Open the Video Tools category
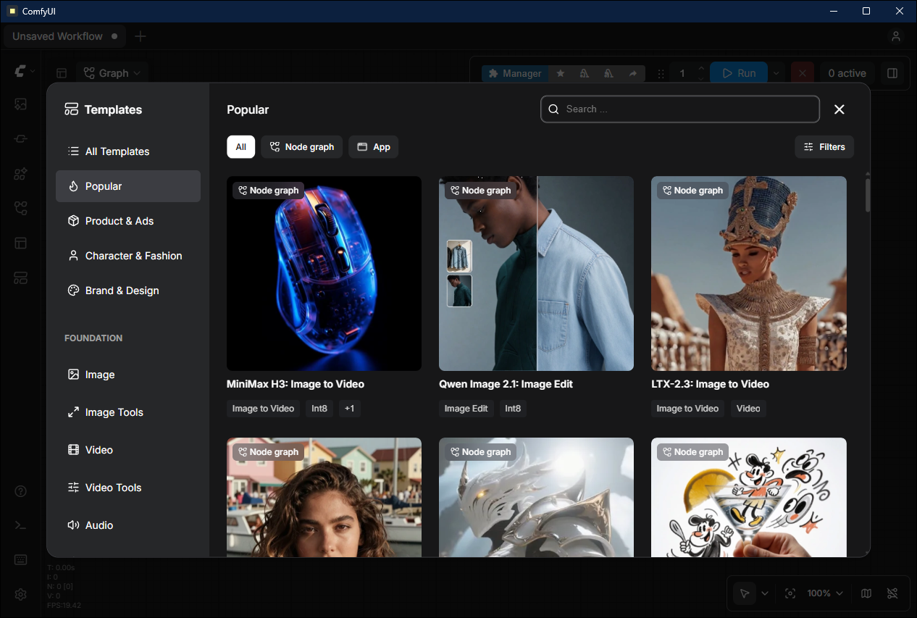The image size is (917, 618). pyautogui.click(x=128, y=488)
